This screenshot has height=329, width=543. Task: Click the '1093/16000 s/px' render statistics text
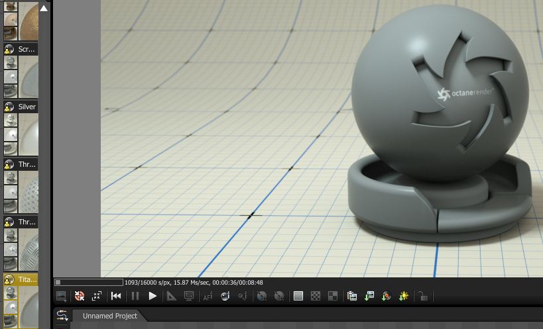click(x=148, y=283)
